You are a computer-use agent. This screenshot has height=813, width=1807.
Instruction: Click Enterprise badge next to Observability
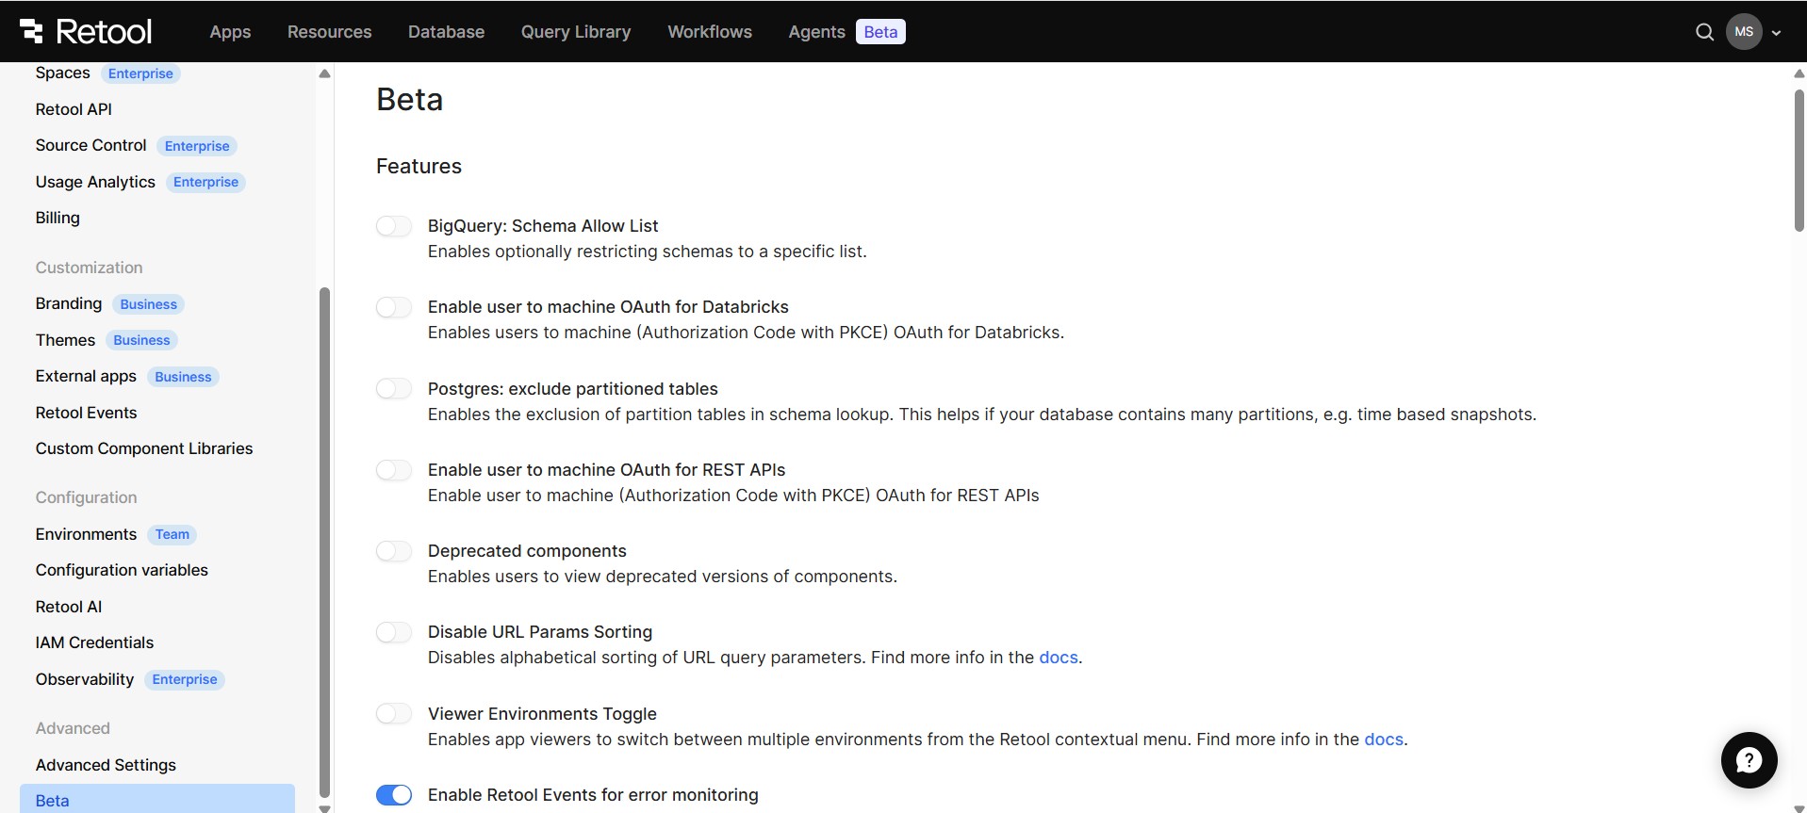coord(185,679)
